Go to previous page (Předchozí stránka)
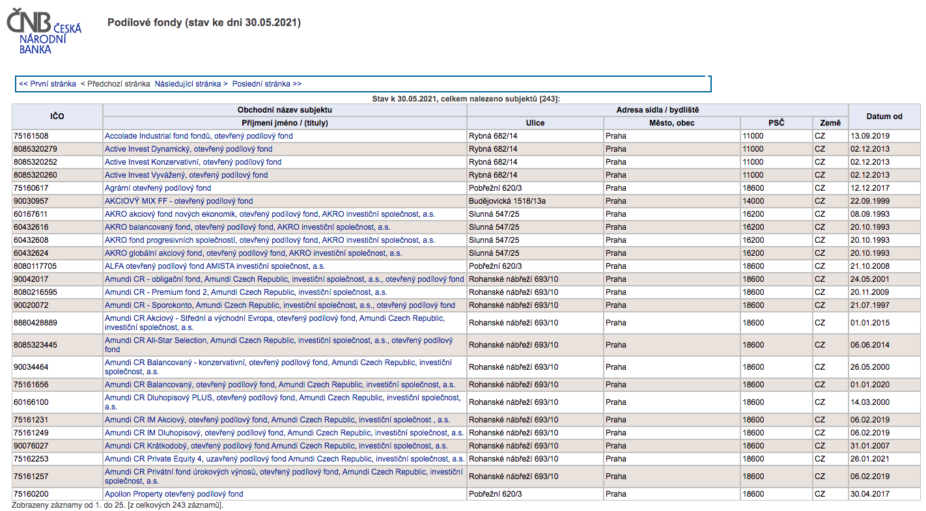The height and width of the screenshot is (511, 926). click(x=115, y=84)
